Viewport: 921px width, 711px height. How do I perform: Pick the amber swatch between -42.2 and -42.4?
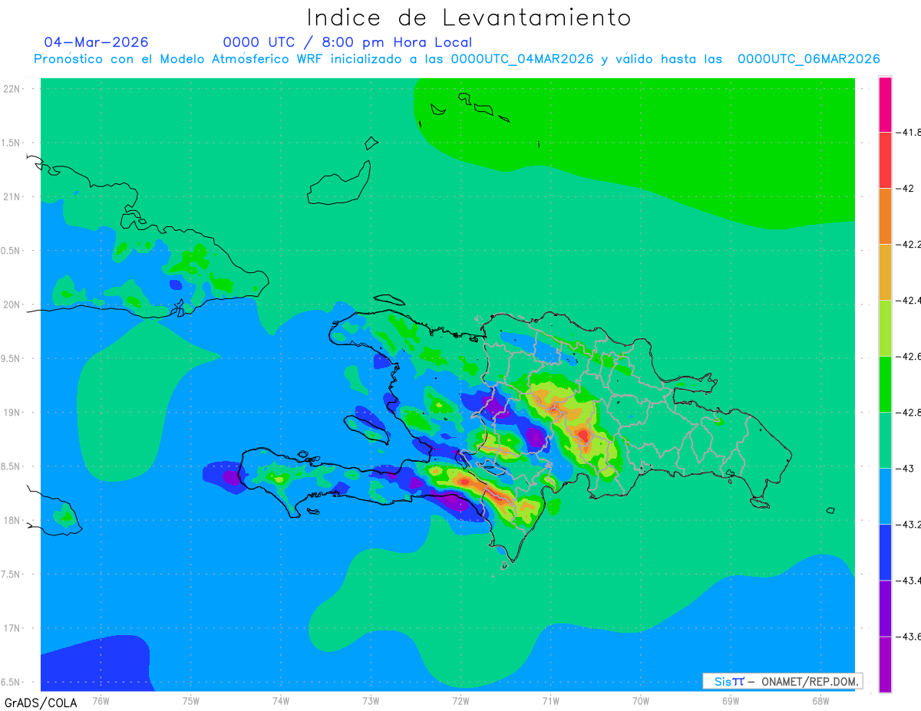[x=885, y=272]
